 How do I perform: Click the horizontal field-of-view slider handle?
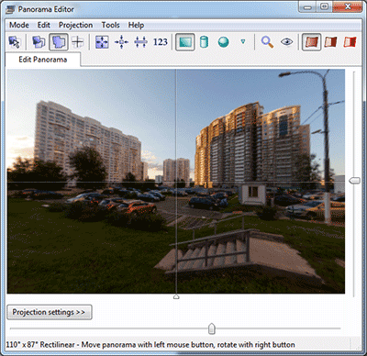pyautogui.click(x=211, y=328)
